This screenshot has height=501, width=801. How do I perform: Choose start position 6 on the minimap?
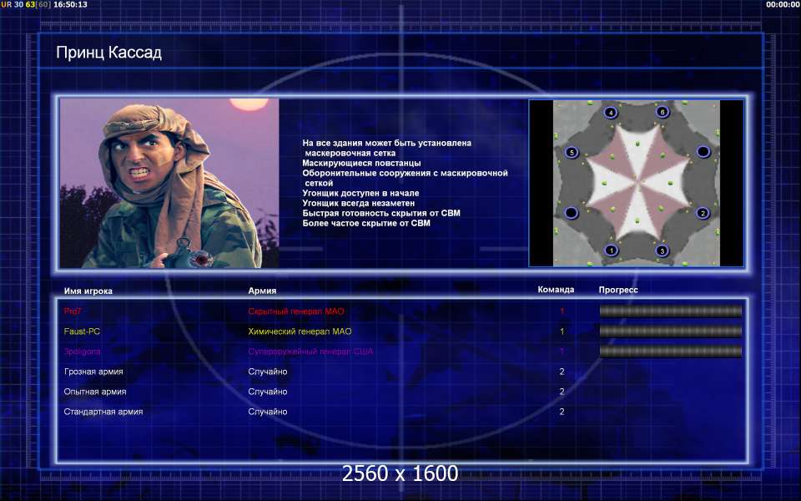(662, 112)
